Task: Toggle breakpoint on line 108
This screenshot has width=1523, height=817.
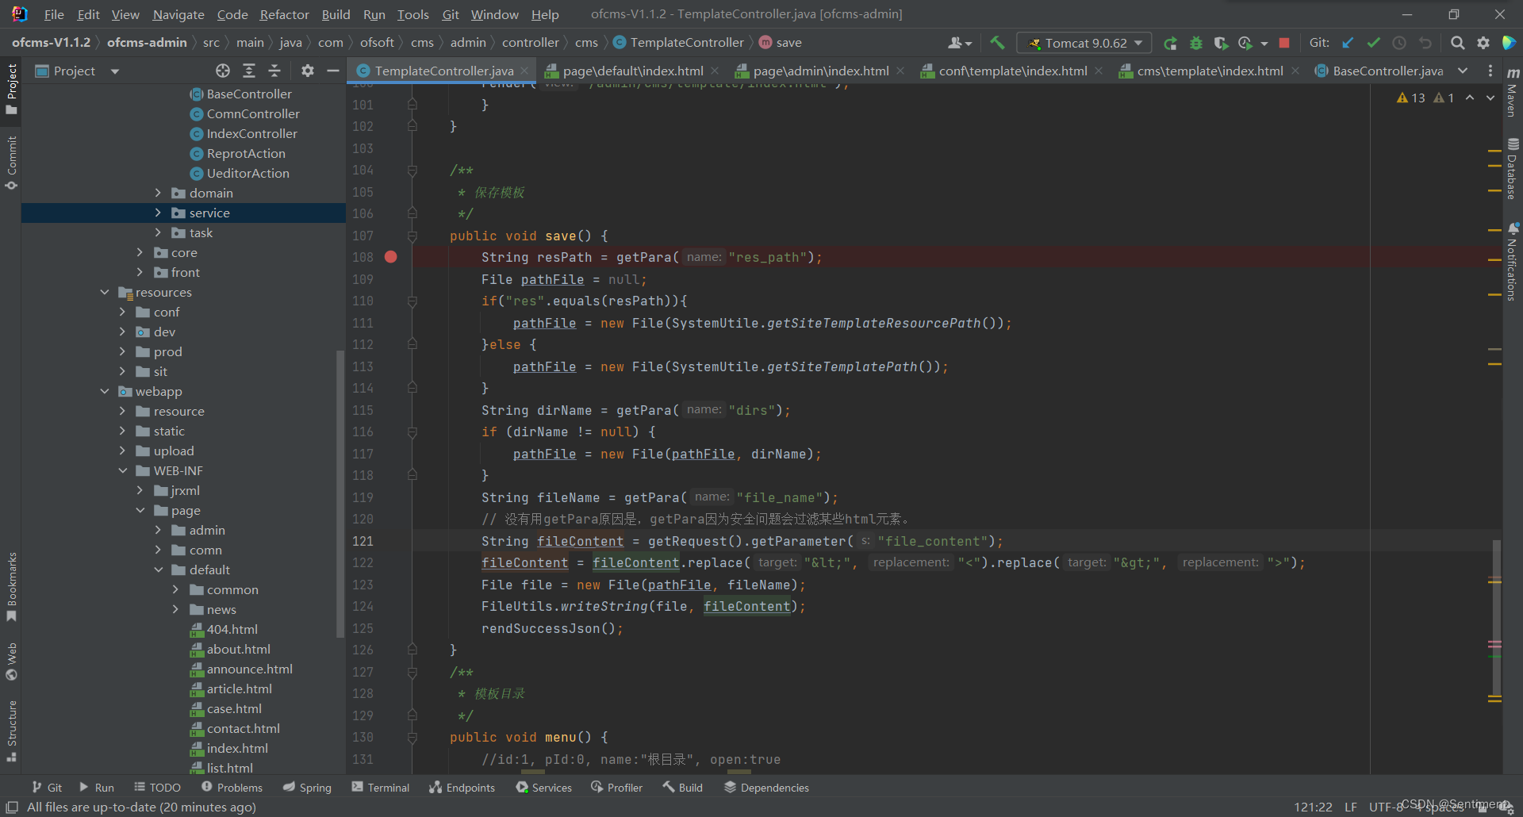Action: [391, 257]
